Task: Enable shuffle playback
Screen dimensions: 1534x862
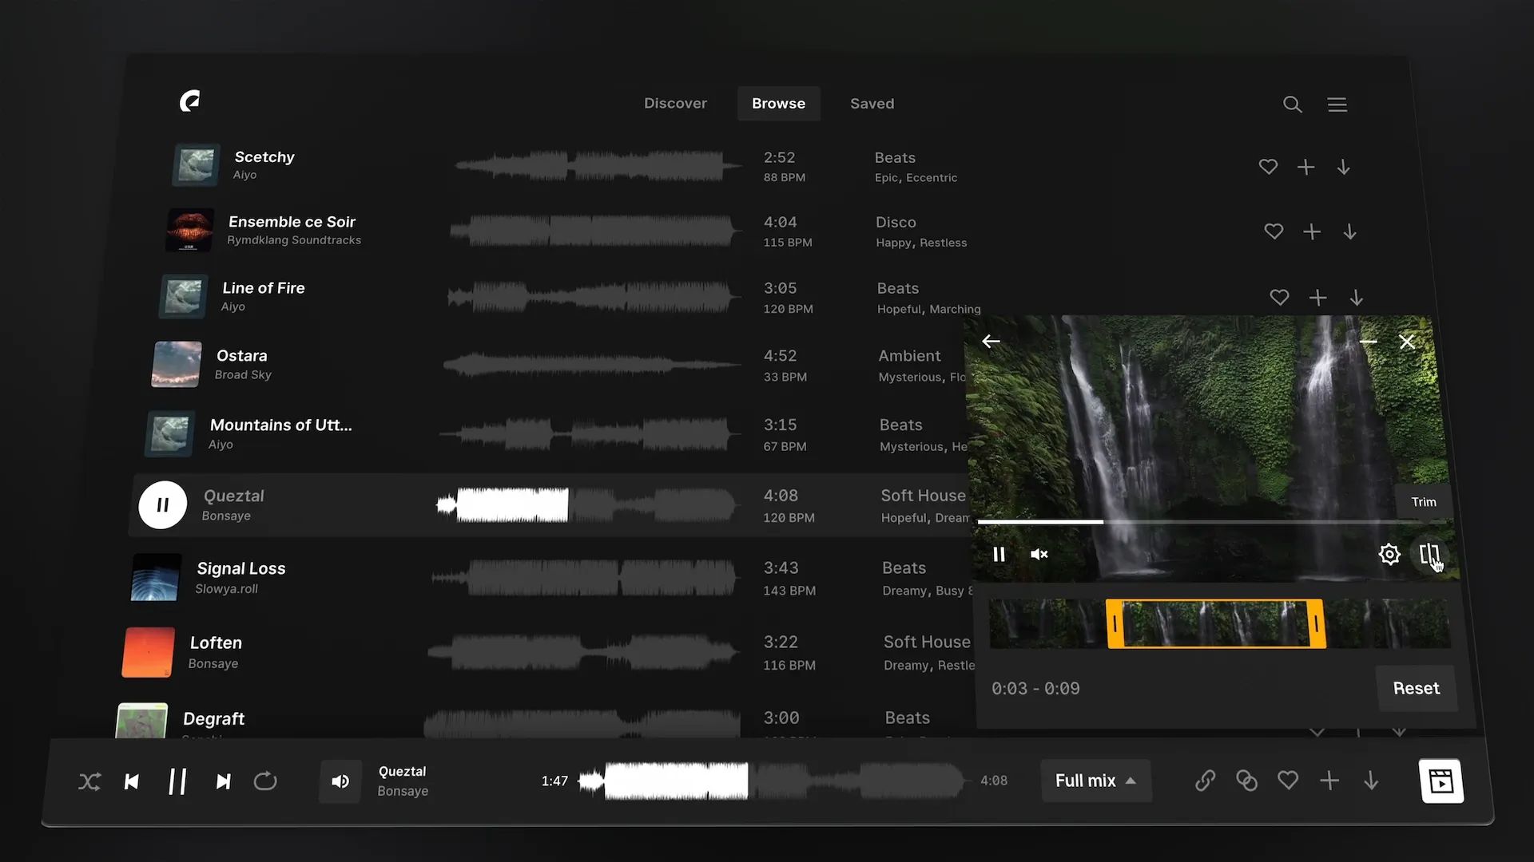Action: click(x=89, y=781)
